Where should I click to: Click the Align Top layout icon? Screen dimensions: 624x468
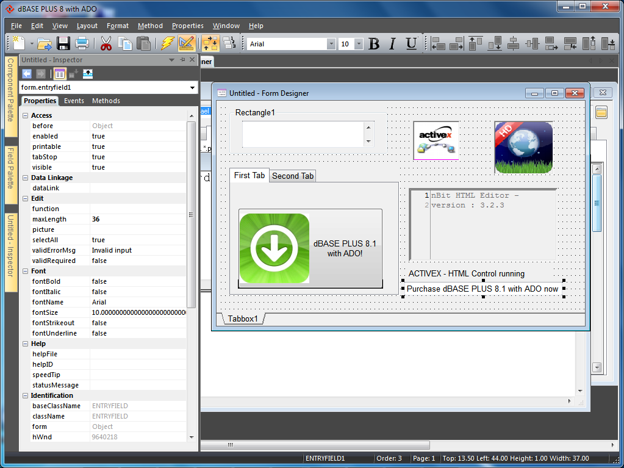[475, 43]
